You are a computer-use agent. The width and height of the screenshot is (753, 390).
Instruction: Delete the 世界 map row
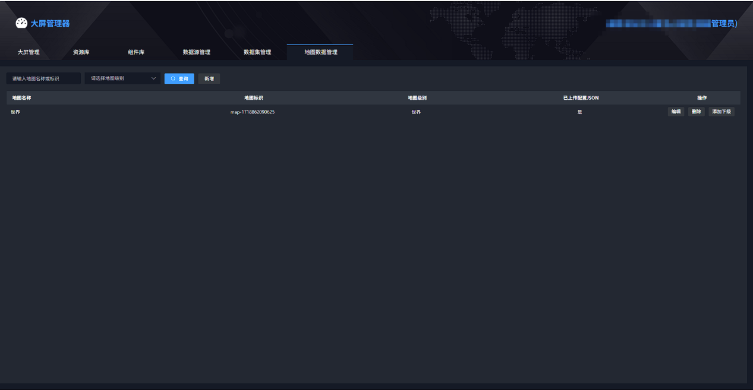pyautogui.click(x=697, y=112)
